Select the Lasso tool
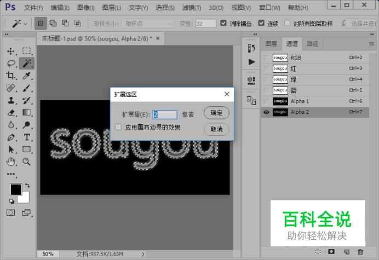 click(x=10, y=63)
